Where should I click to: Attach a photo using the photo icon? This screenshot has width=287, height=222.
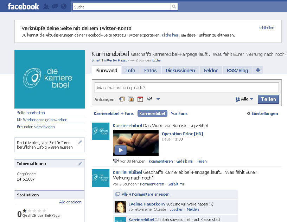(131, 99)
